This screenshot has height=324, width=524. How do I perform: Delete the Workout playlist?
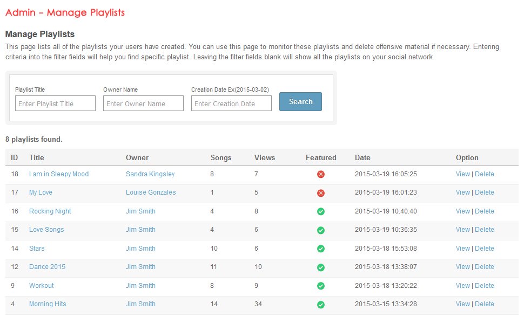(484, 286)
